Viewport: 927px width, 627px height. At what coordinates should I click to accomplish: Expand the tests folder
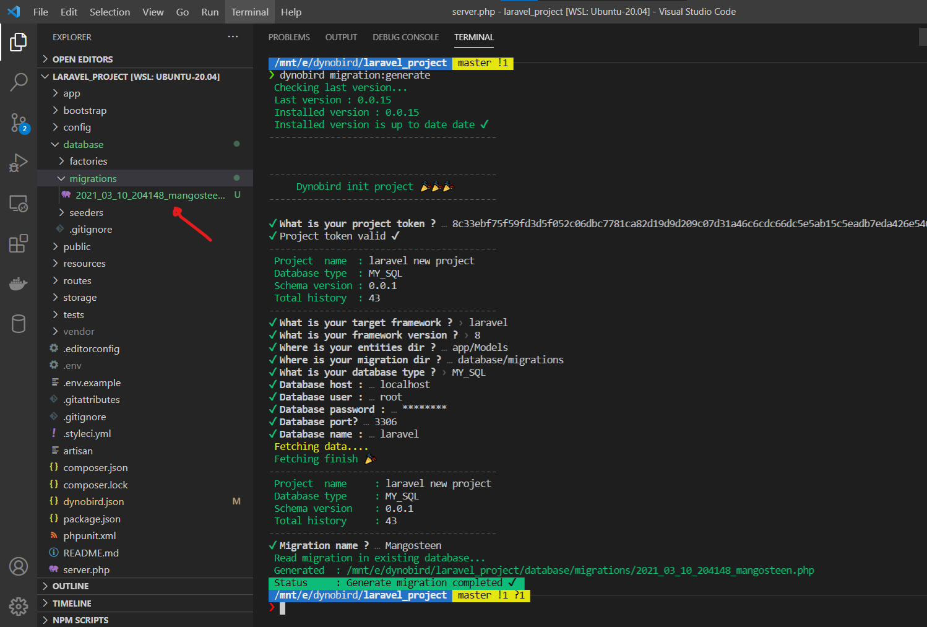[145, 314]
